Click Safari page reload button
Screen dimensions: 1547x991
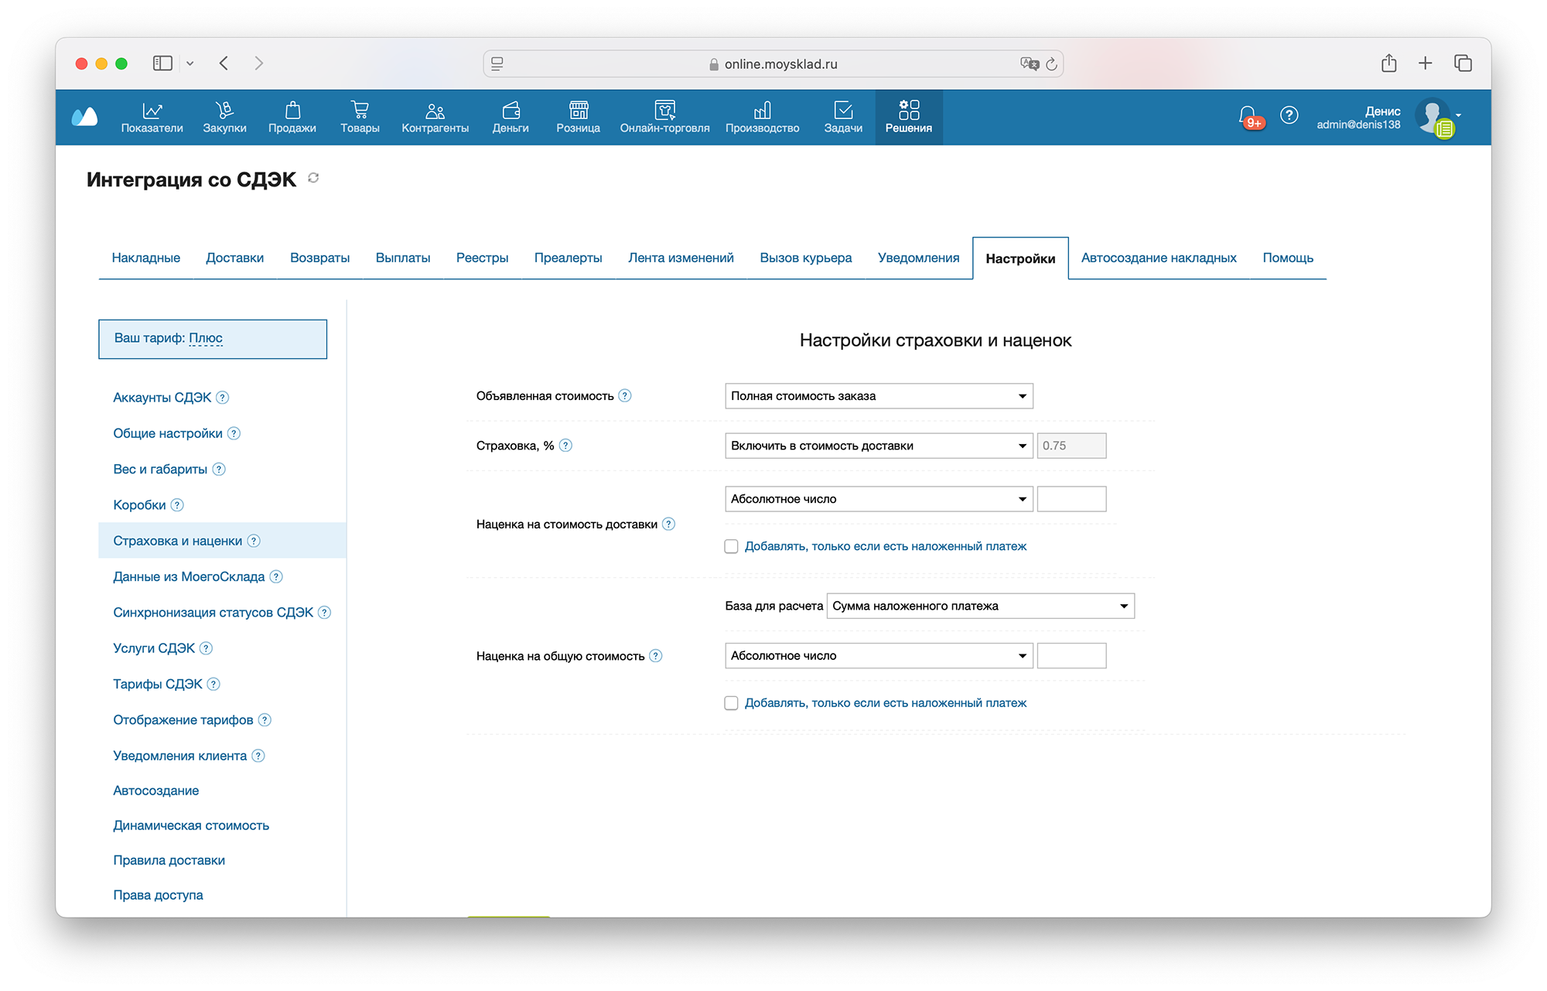tap(1051, 64)
